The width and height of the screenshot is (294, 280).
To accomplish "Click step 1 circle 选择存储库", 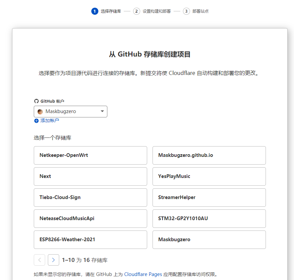I will [95, 11].
